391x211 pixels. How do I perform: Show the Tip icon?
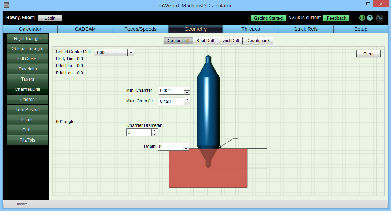pyautogui.click(x=379, y=18)
